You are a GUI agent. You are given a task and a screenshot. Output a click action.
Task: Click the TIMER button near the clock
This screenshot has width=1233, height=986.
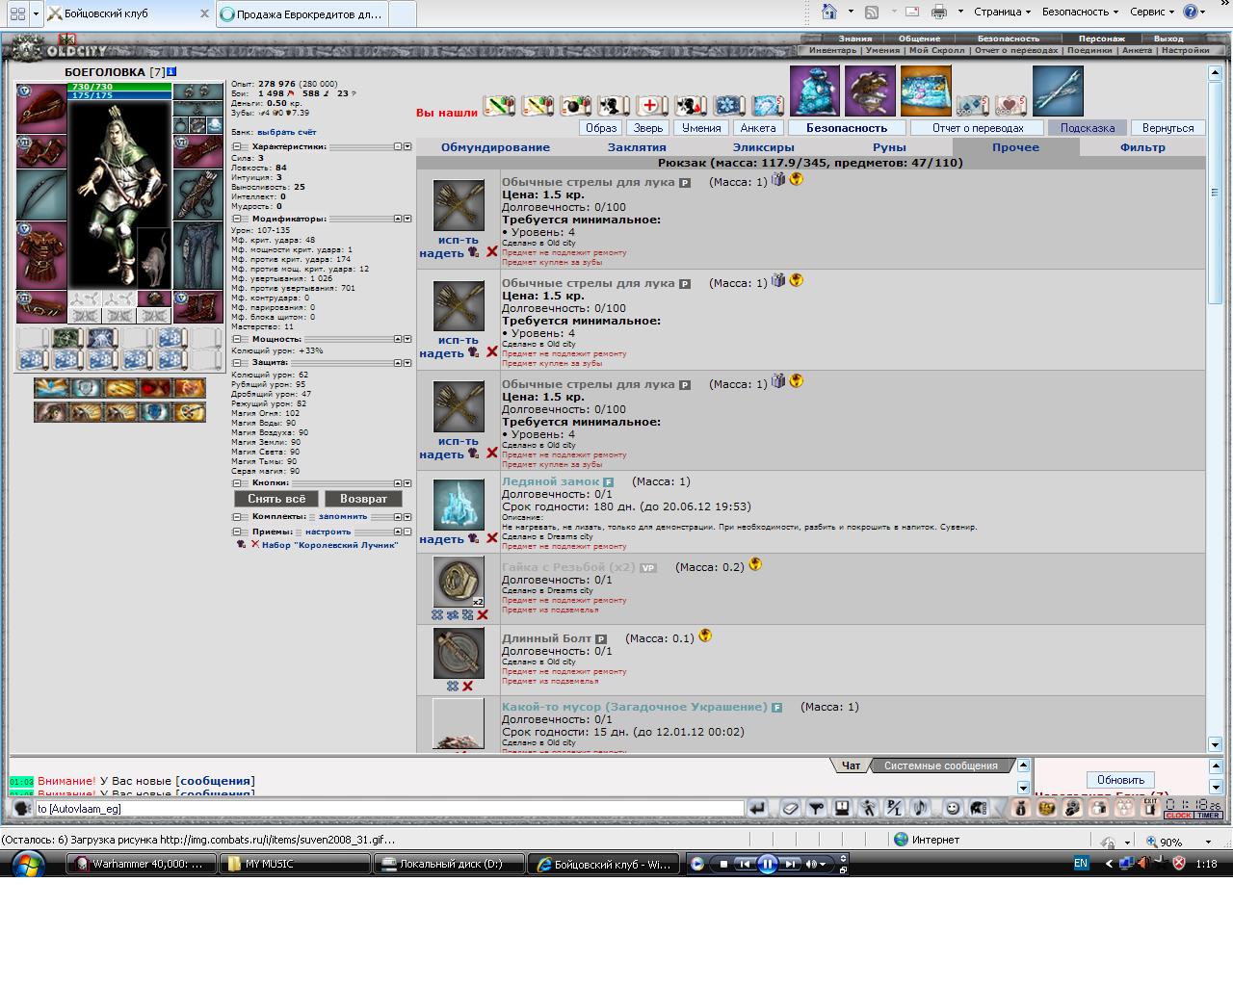pyautogui.click(x=1209, y=816)
